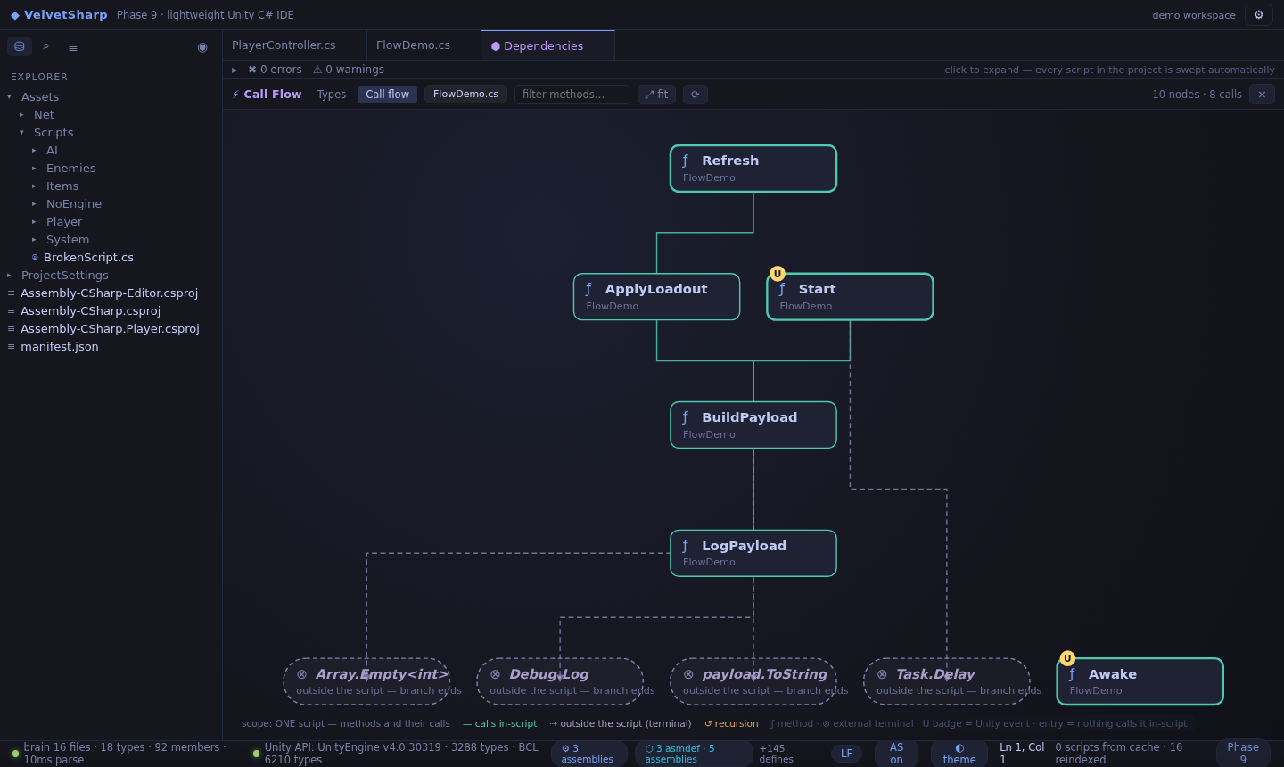Click the 3 assemblies status pill
The height and width of the screenshot is (767, 1284).
pyautogui.click(x=588, y=754)
